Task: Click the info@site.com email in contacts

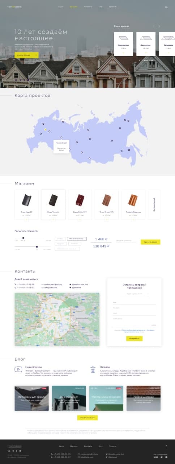Action: click(x=51, y=287)
